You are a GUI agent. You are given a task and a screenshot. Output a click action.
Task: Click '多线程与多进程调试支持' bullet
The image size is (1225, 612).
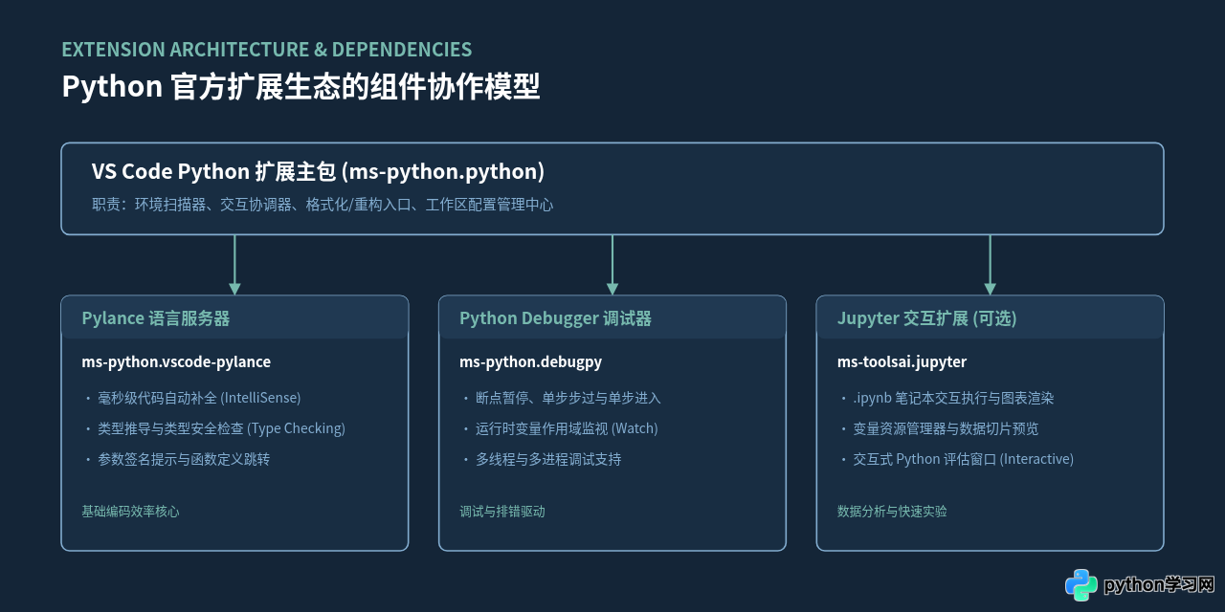[x=541, y=459]
